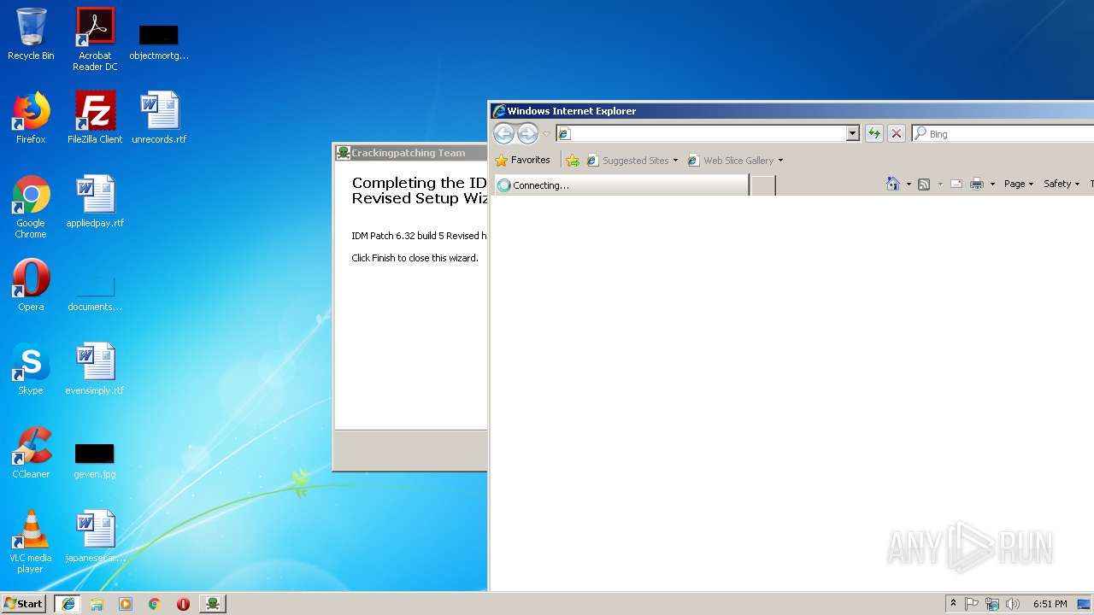Click 'Click Finish to close this wizard' text
Viewport: 1094px width, 615px height.
(415, 258)
